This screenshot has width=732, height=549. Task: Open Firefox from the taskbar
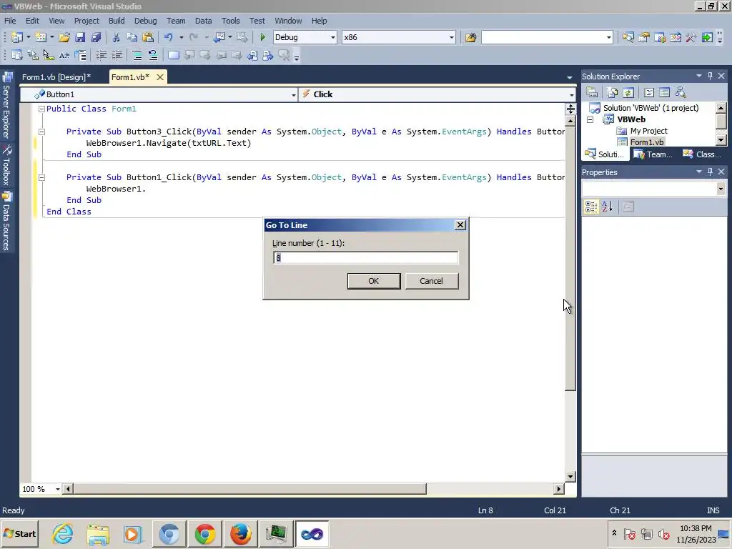(x=240, y=533)
